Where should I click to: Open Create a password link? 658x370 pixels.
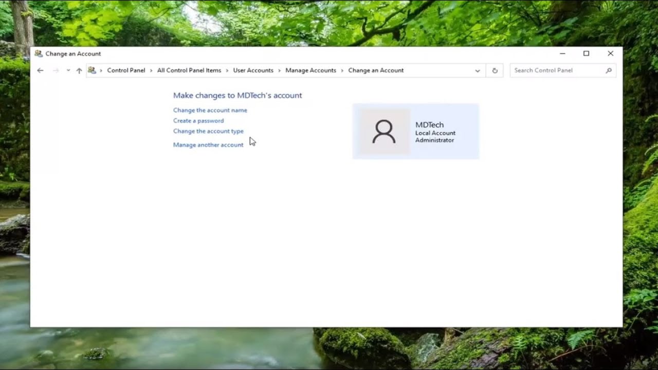coord(198,121)
